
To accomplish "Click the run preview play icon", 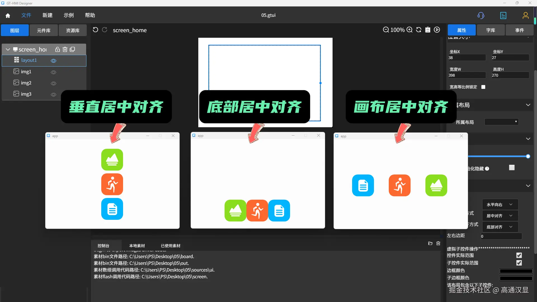I will pos(437,30).
